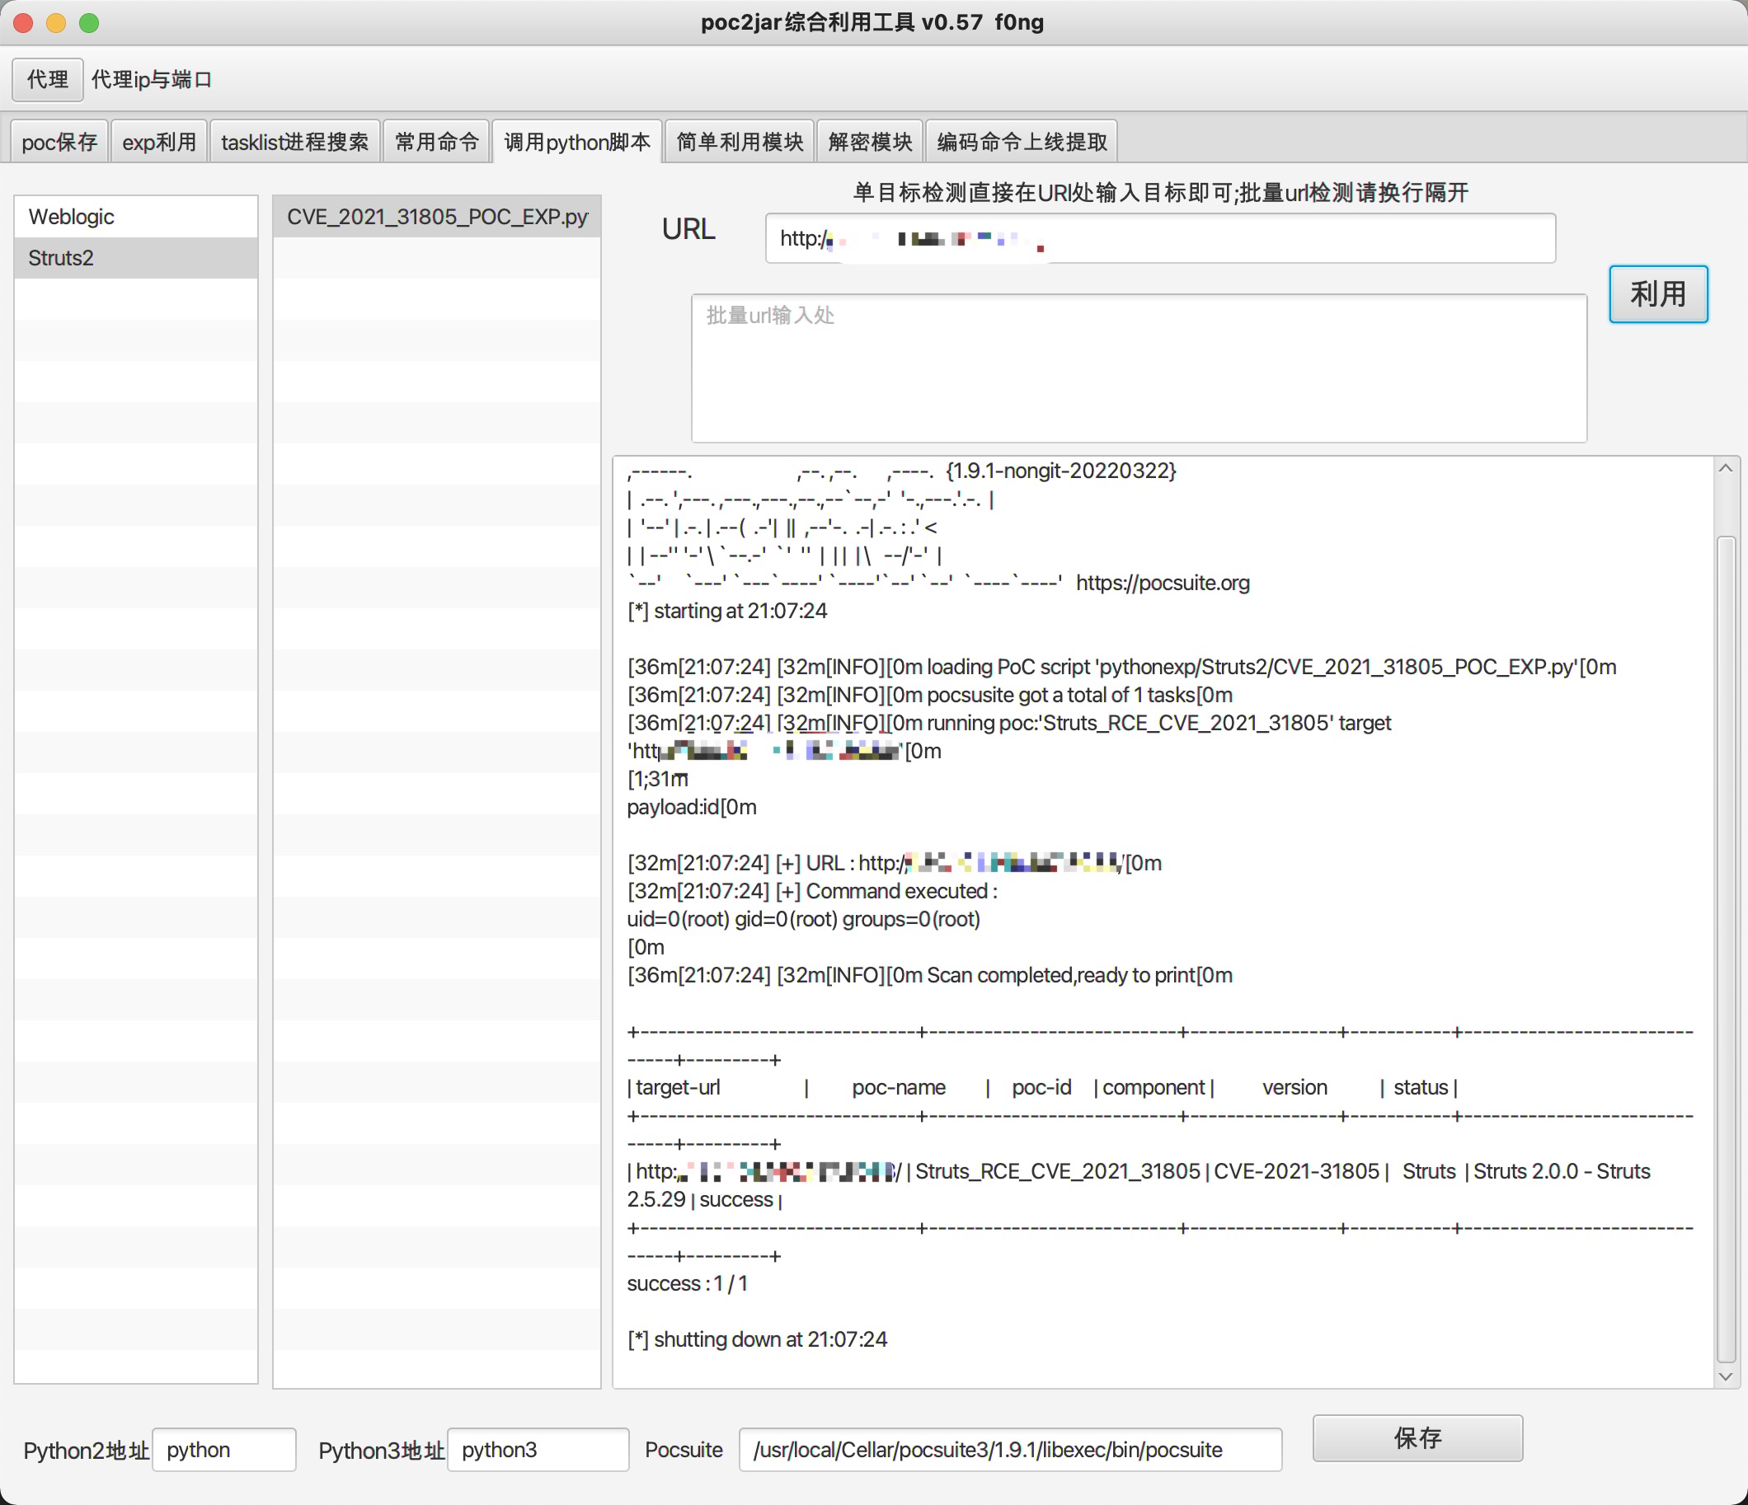The height and width of the screenshot is (1505, 1748).
Task: Open the poc保存 tab
Action: coord(59,142)
